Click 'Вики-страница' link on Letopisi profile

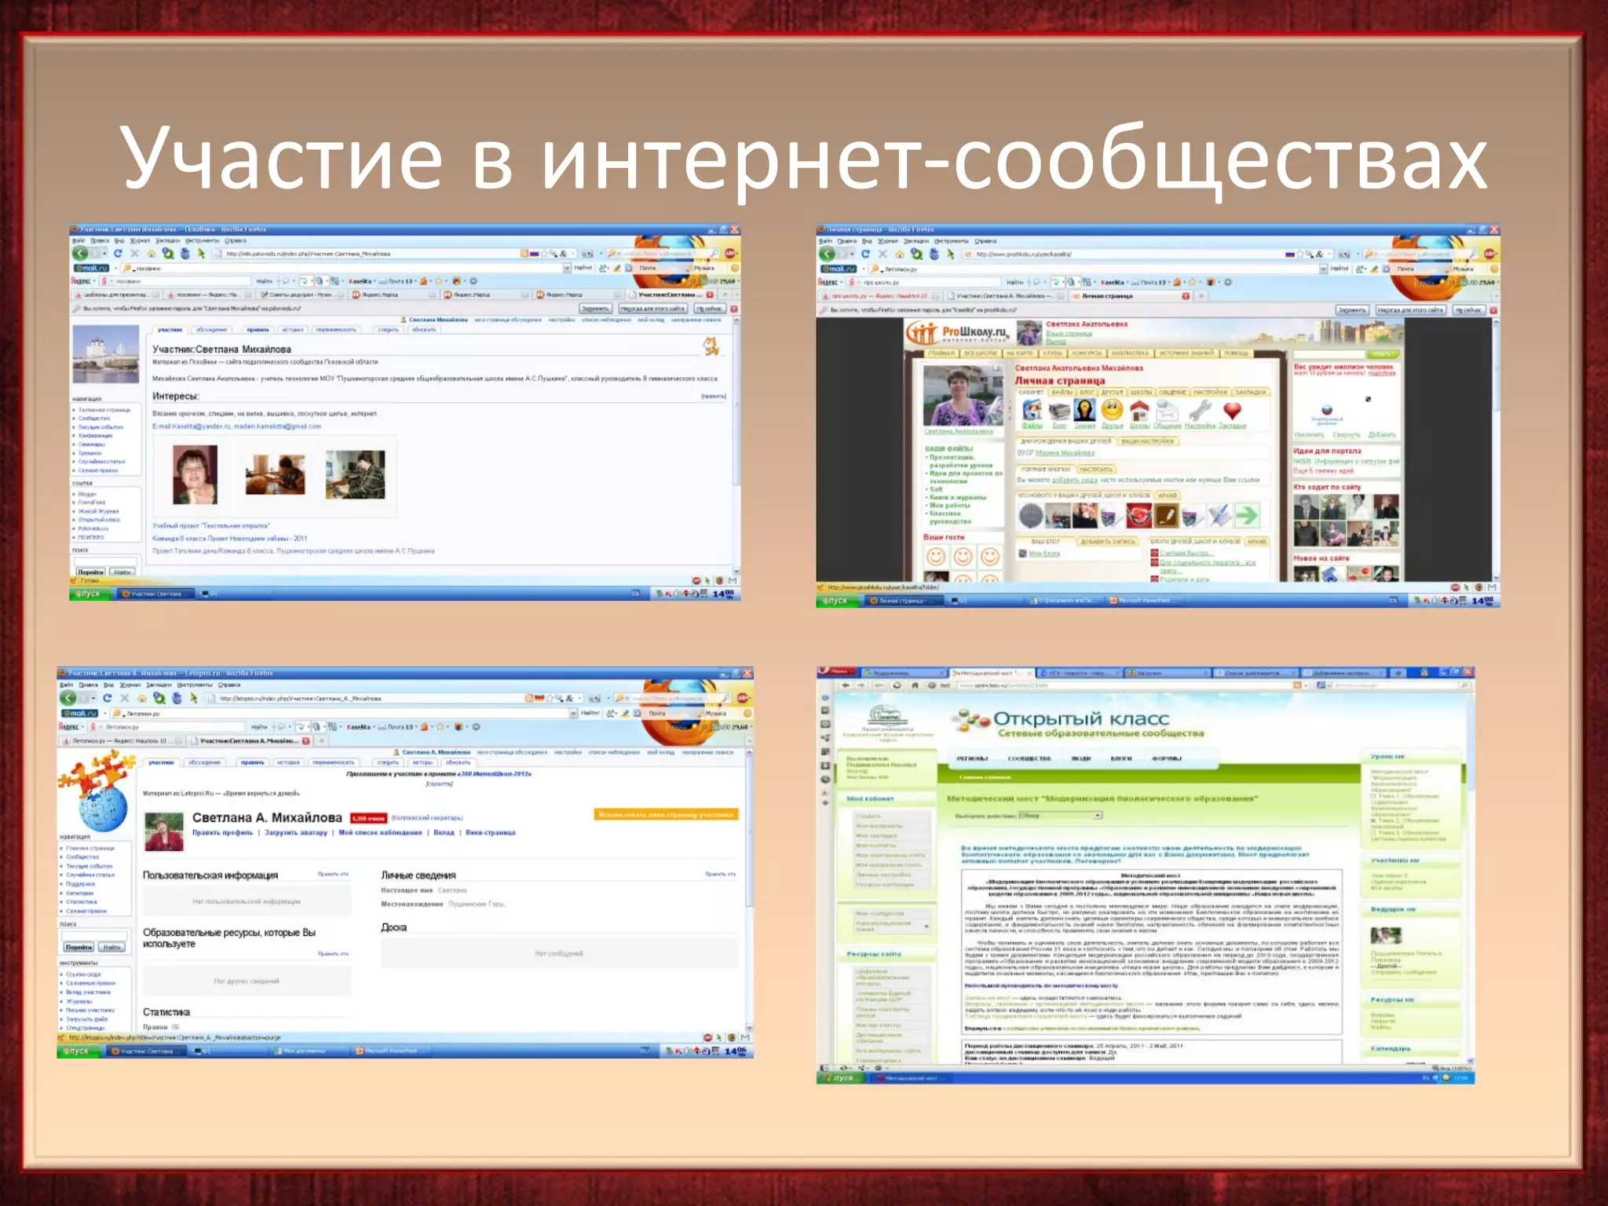click(491, 833)
